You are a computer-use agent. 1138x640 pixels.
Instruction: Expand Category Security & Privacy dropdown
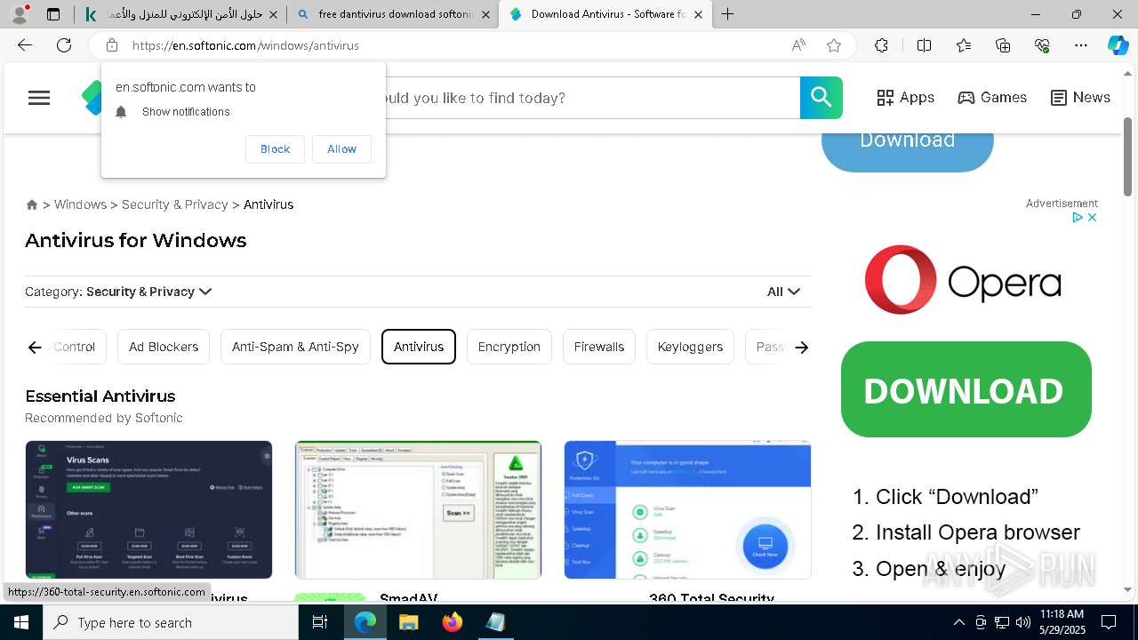[118, 292]
